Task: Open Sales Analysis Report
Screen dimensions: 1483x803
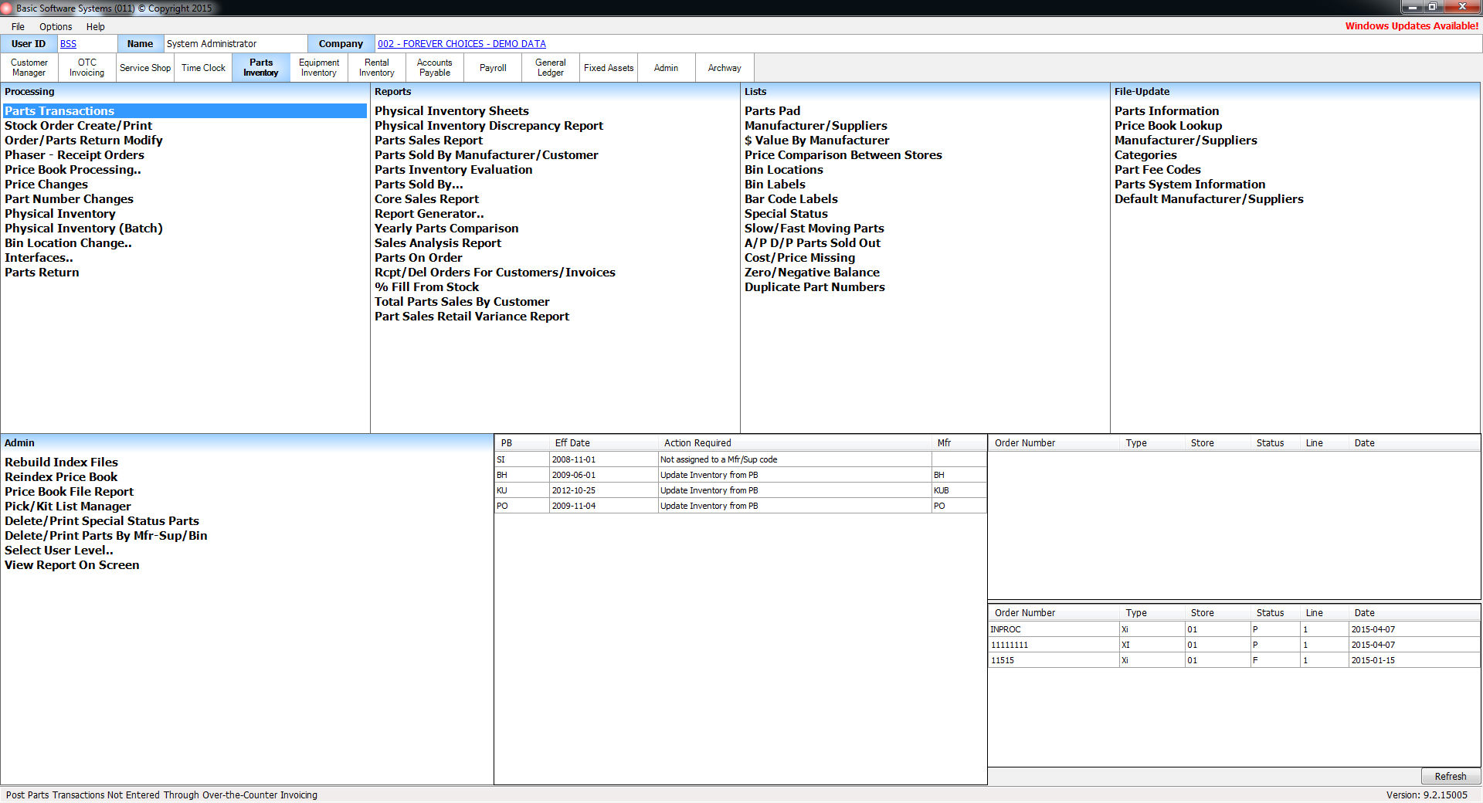Action: click(x=438, y=243)
